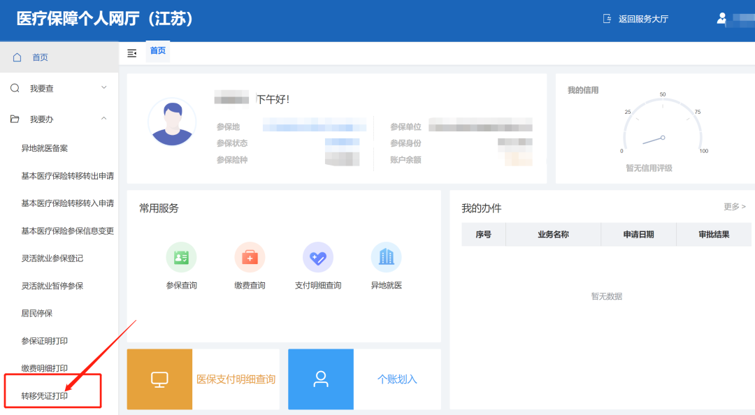The width and height of the screenshot is (755, 415).
Task: Open 转移凭证打印 in the sidebar
Action: click(x=45, y=396)
